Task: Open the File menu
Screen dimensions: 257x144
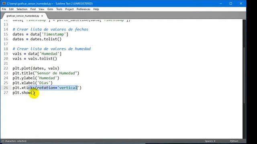Action: (4, 9)
